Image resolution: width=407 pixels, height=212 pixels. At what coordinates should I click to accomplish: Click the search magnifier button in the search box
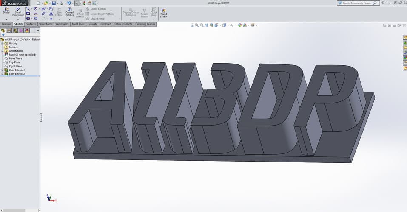click(375, 3)
